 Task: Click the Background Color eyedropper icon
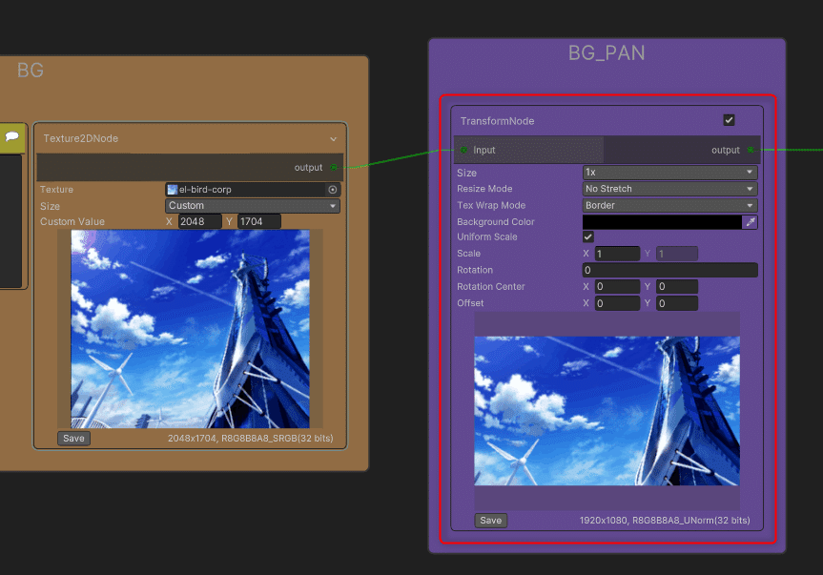(x=751, y=222)
